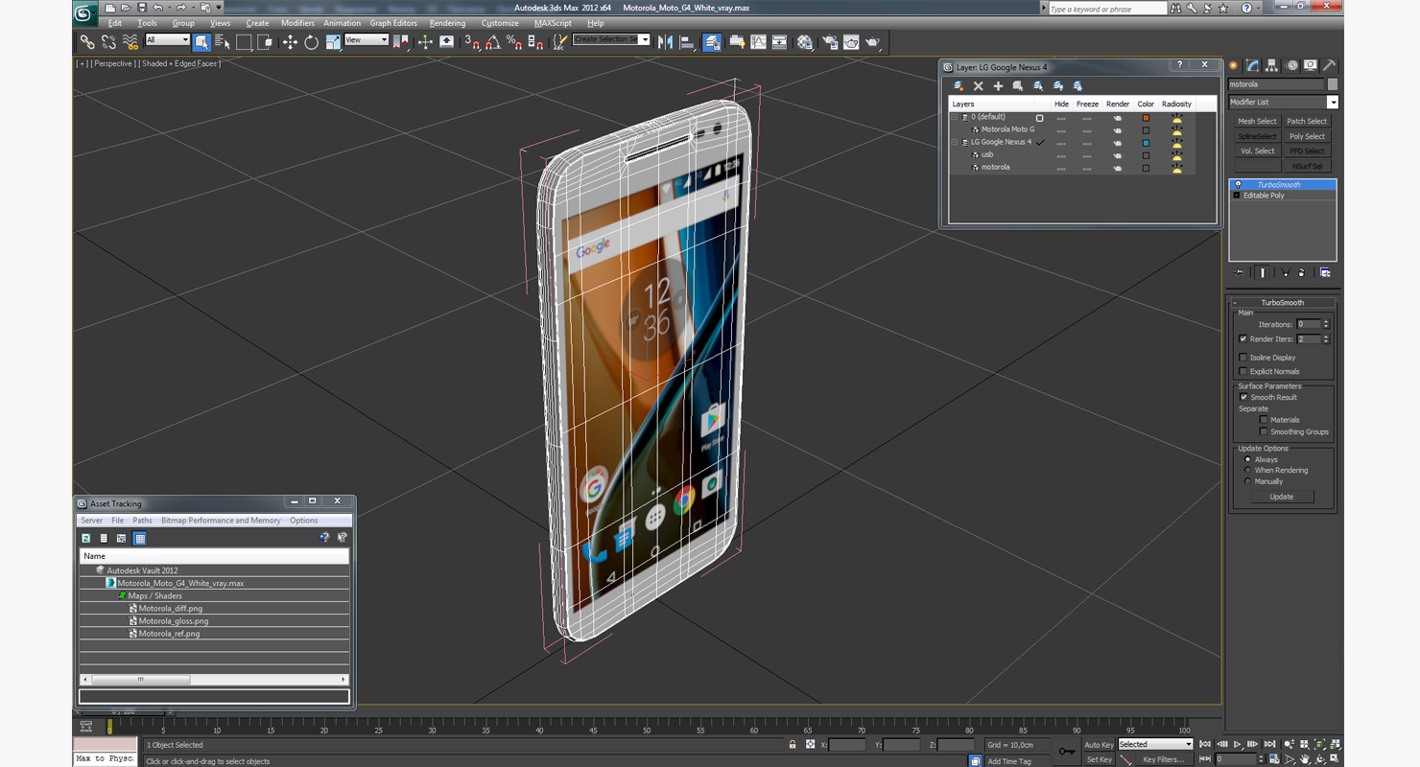Screen dimensions: 1420x767
Task: Activate the Select Object tool
Action: 201,42
